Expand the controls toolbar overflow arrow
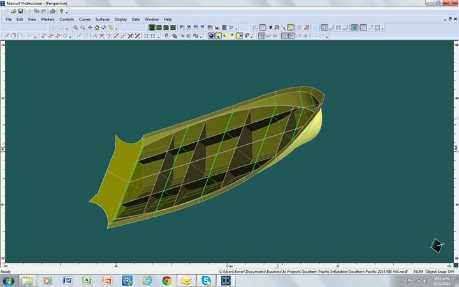 click(159, 37)
